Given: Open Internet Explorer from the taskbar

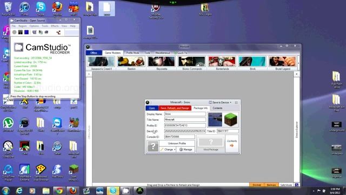Looking at the screenshot, I should tap(19, 191).
